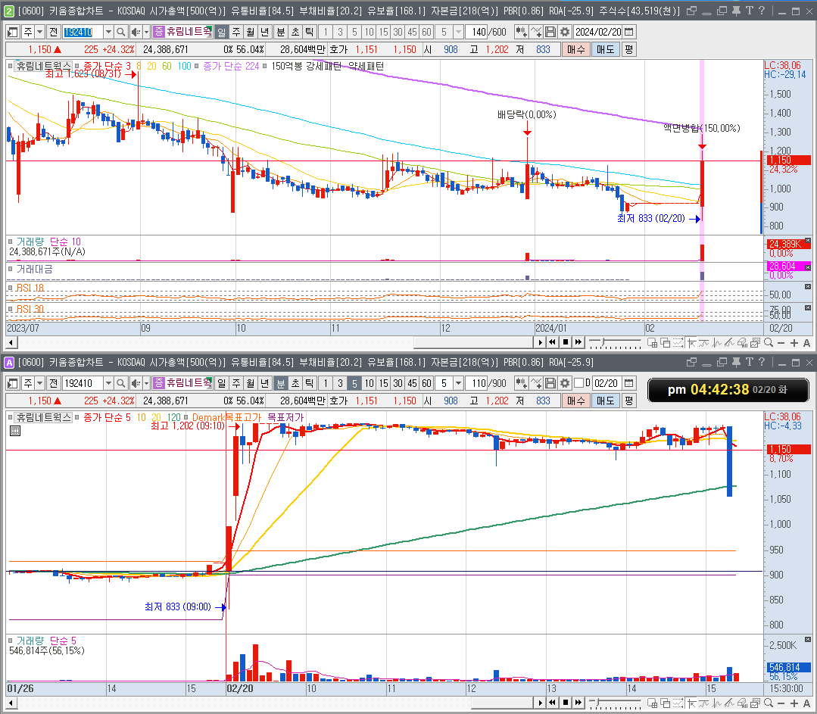Adjust zoom slider below lower chart
Screen dimensions: 817x714
point(615,703)
